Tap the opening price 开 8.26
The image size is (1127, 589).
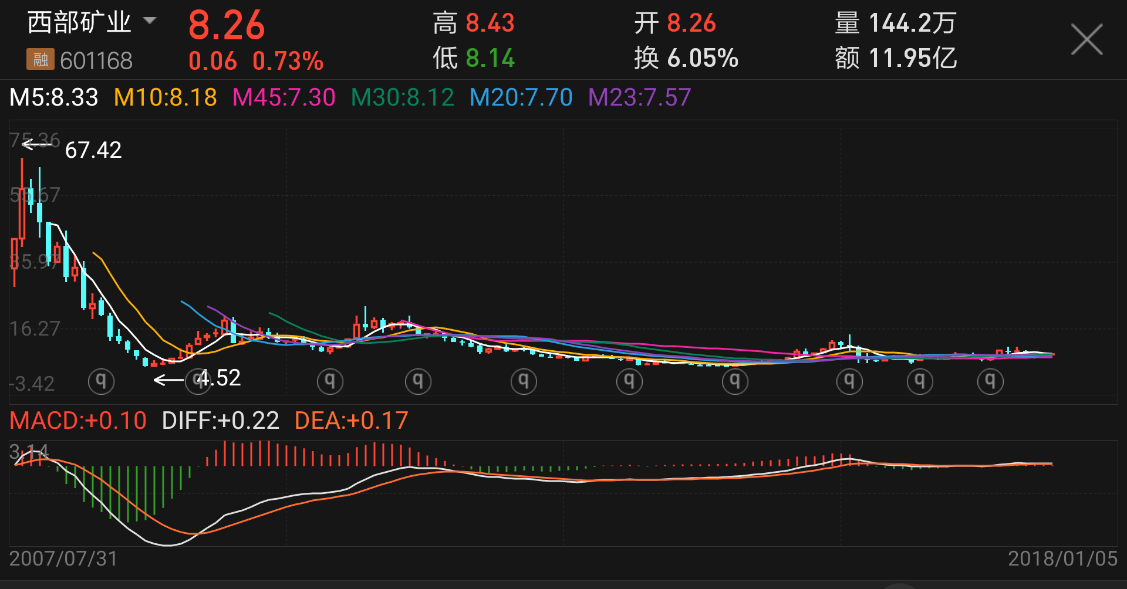[x=675, y=23]
